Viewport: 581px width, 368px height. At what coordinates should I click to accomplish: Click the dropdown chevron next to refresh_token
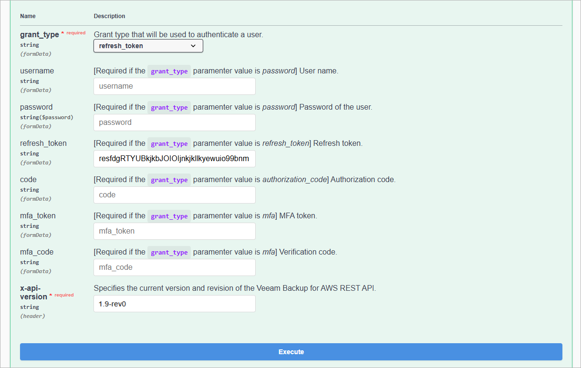193,46
